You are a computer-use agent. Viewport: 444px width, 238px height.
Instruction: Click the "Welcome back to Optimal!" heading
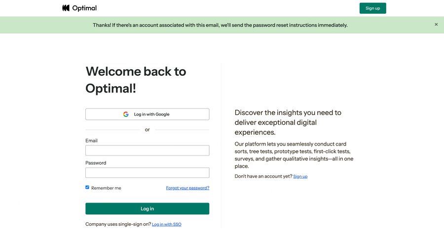point(136,80)
